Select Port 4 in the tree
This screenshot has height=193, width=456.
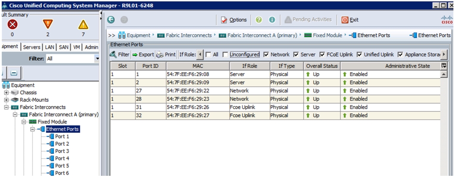(62, 158)
